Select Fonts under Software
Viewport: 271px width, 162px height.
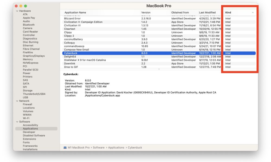pos(26,142)
